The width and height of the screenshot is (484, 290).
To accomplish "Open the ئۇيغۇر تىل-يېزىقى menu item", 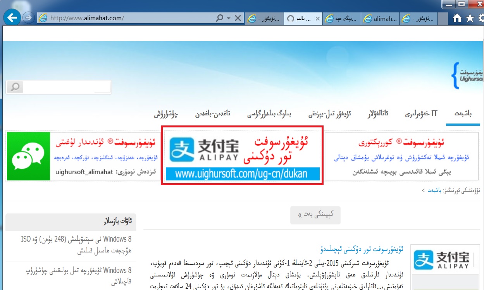I will (330, 114).
